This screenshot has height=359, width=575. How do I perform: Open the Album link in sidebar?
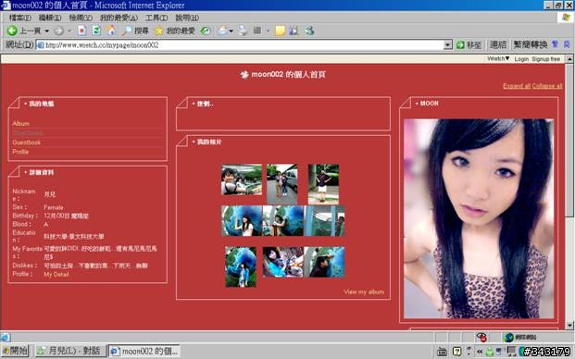tap(20, 124)
